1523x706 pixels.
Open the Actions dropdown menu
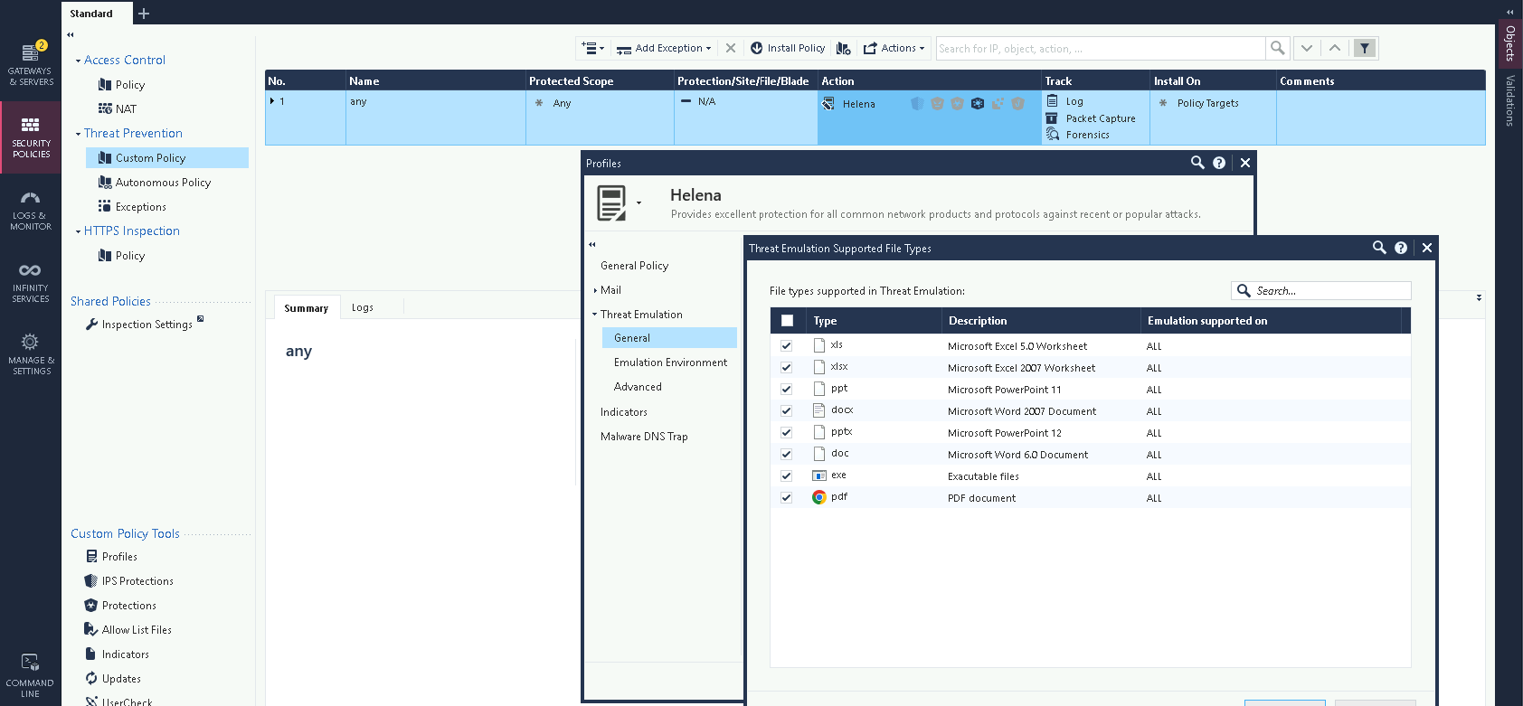pos(894,48)
